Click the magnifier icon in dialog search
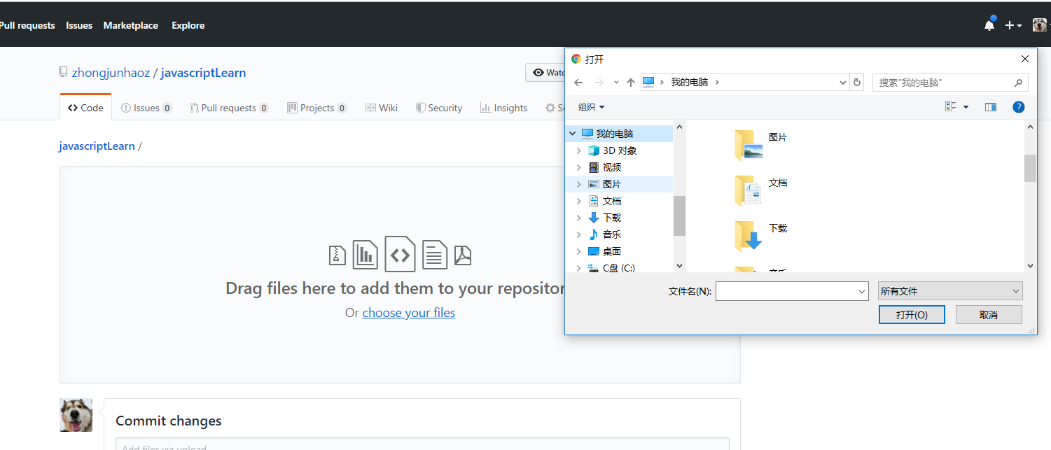The height and width of the screenshot is (450, 1051). click(1018, 83)
